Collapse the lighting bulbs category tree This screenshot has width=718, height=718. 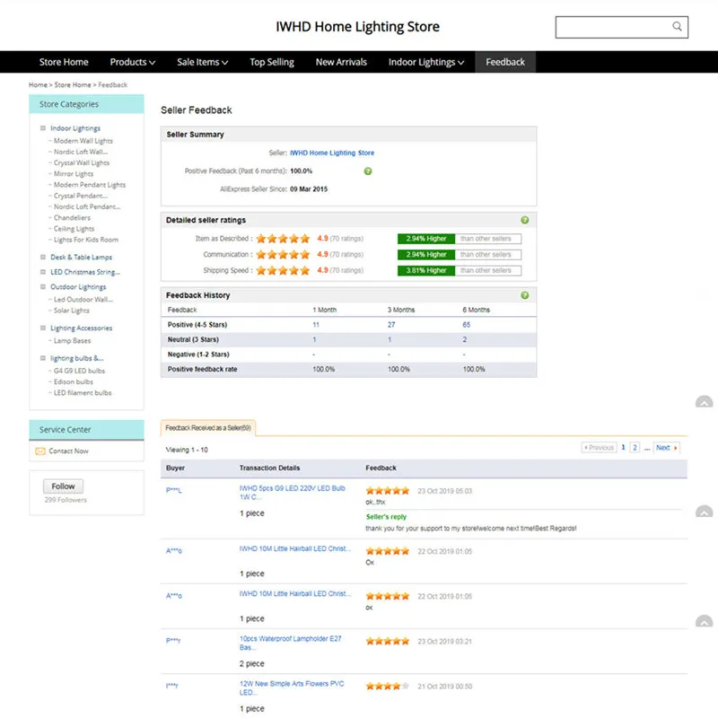pos(43,358)
